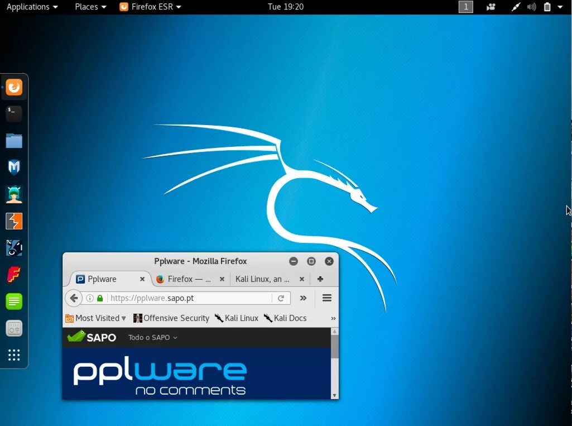Click the volume speaker icon in top bar
The image size is (572, 426).
(531, 7)
